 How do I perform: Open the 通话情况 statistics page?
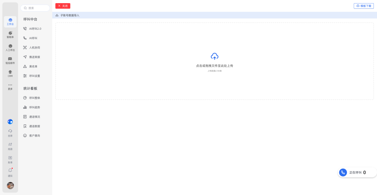coord(34,117)
